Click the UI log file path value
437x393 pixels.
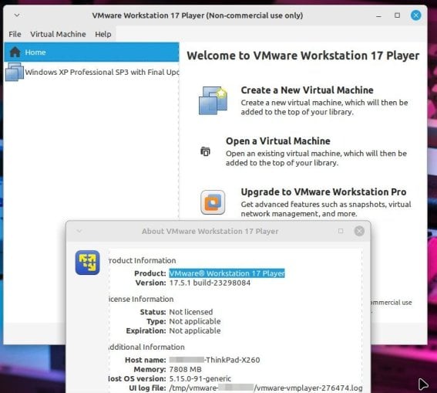point(266,388)
